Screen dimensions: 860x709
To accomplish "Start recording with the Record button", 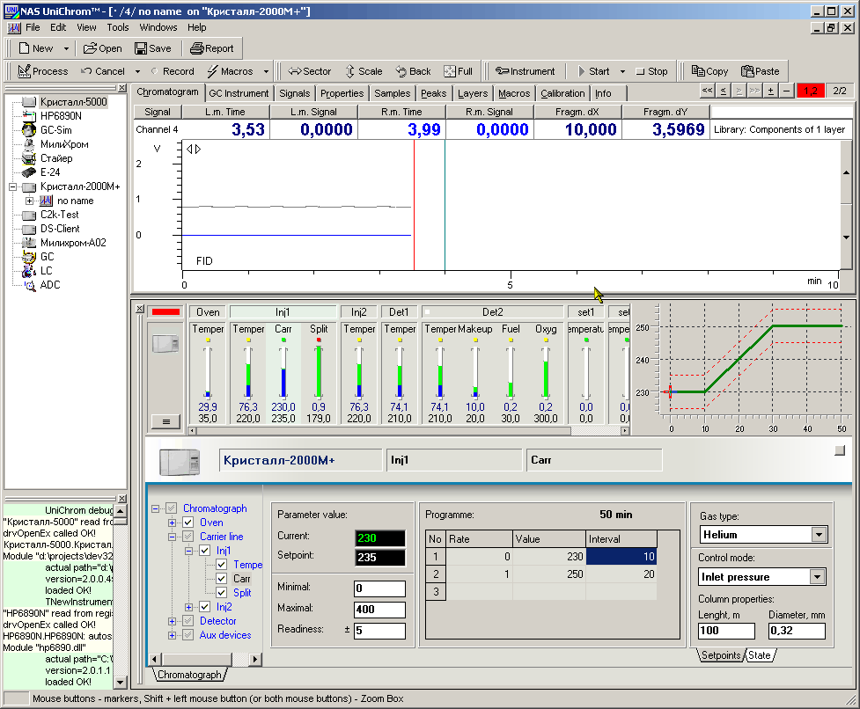I will 173,71.
